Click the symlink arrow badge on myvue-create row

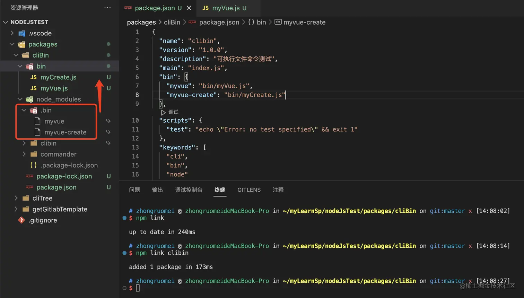coord(108,132)
